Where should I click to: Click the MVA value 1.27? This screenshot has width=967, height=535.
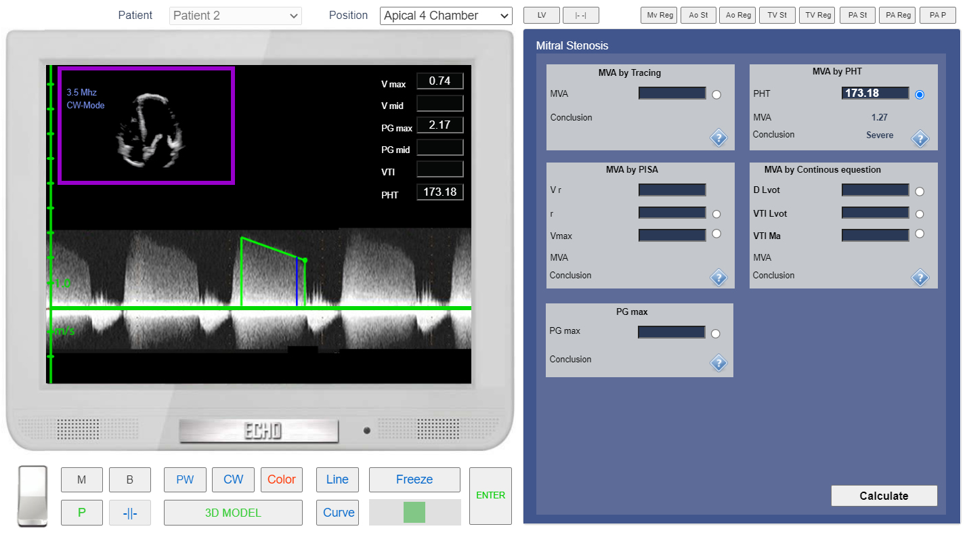coord(880,118)
